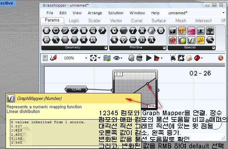Select the Number (0.1) parameter icon

(x=142, y=40)
